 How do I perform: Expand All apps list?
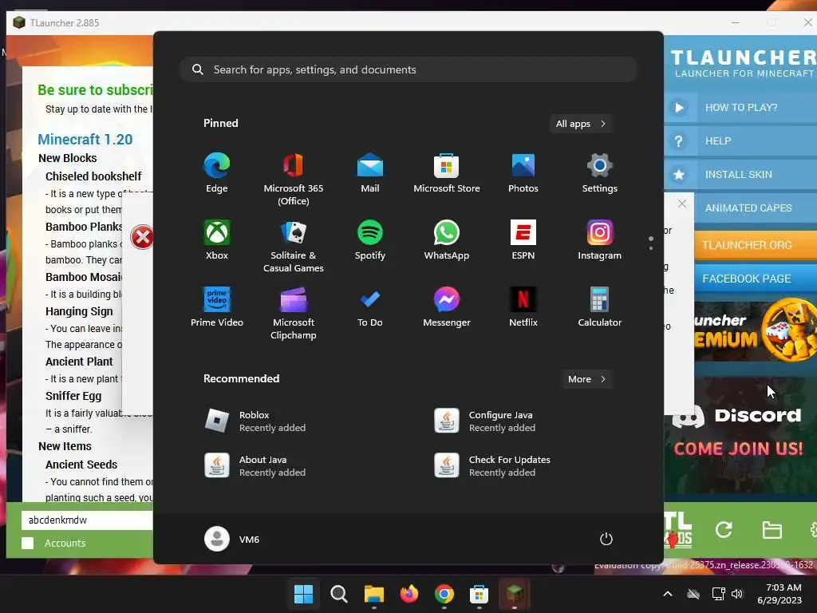(581, 124)
